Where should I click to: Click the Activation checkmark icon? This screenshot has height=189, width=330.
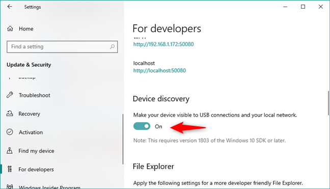coord(10,132)
